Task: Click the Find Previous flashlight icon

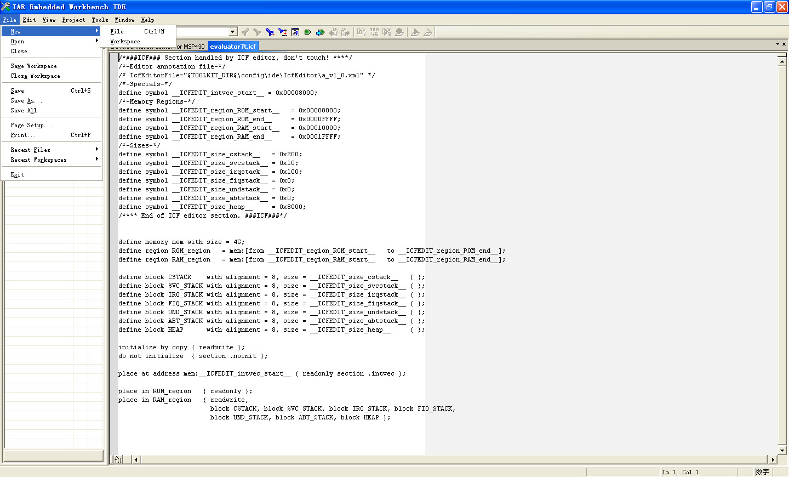Action: coord(245,32)
